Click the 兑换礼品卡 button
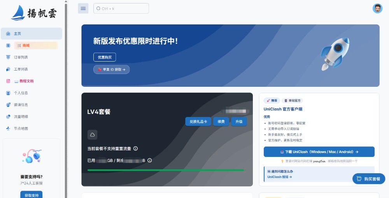 198,122
